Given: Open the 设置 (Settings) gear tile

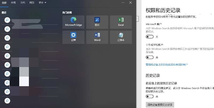Looking at the screenshot, I should coord(73,37).
